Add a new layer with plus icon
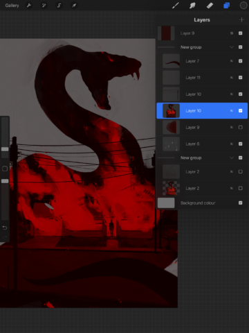Viewport: 249px width, 333px height. (x=241, y=20)
